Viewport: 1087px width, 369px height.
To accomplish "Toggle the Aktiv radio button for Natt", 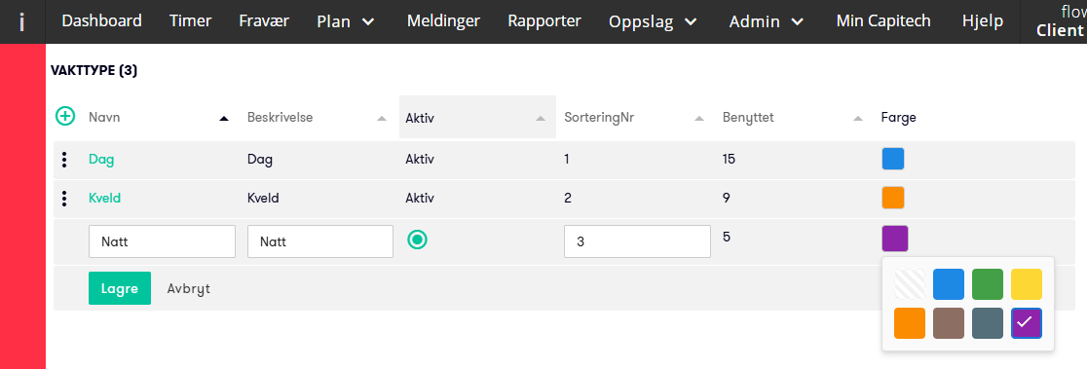I will coord(417,240).
